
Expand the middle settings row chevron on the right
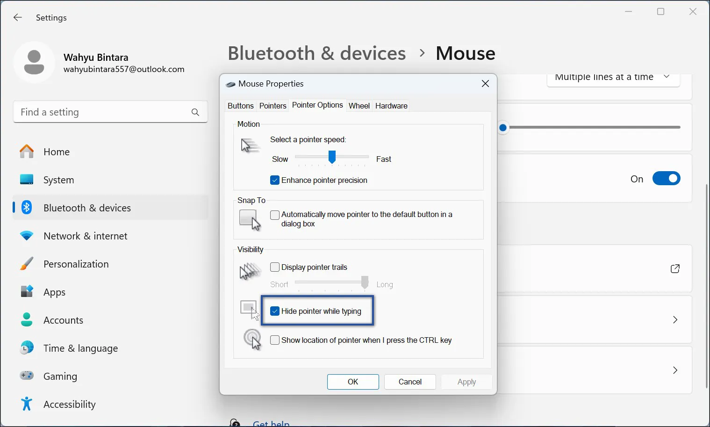[x=675, y=319]
